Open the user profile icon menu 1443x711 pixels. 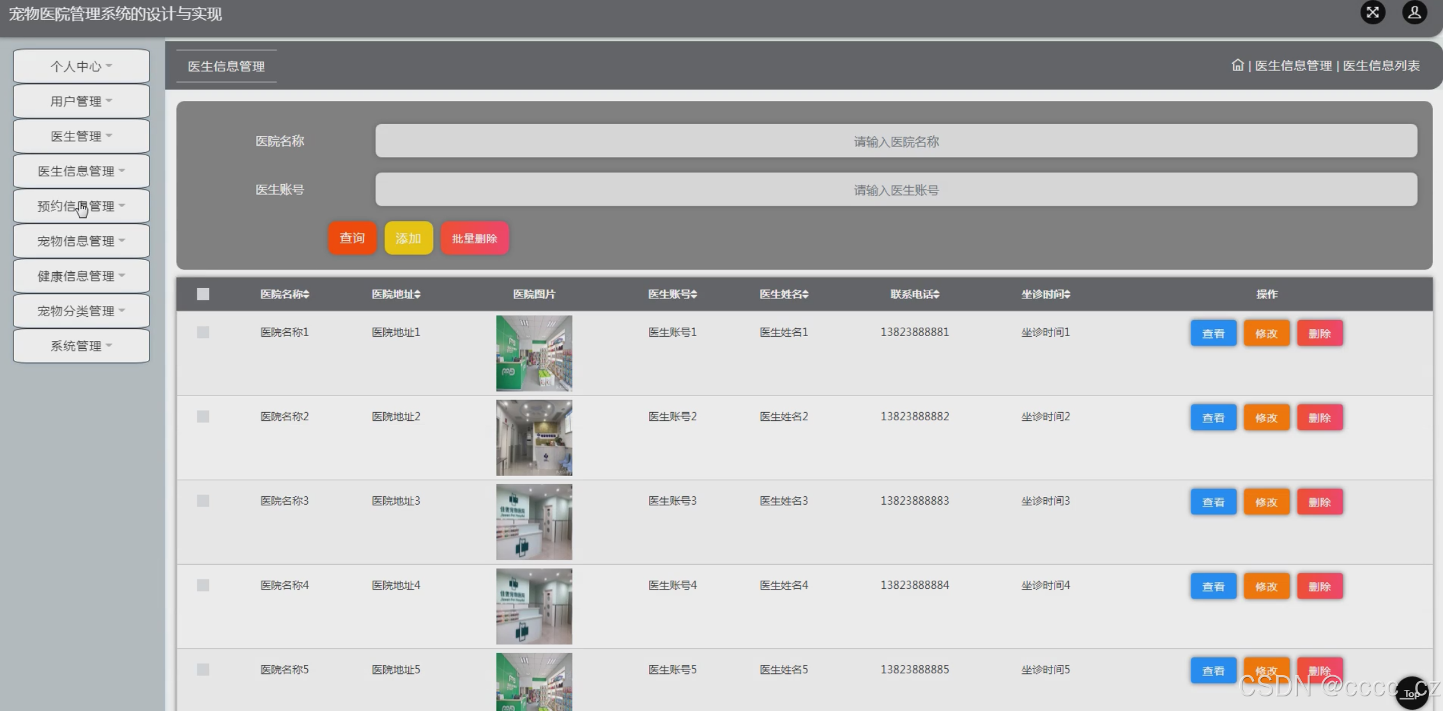click(x=1414, y=13)
